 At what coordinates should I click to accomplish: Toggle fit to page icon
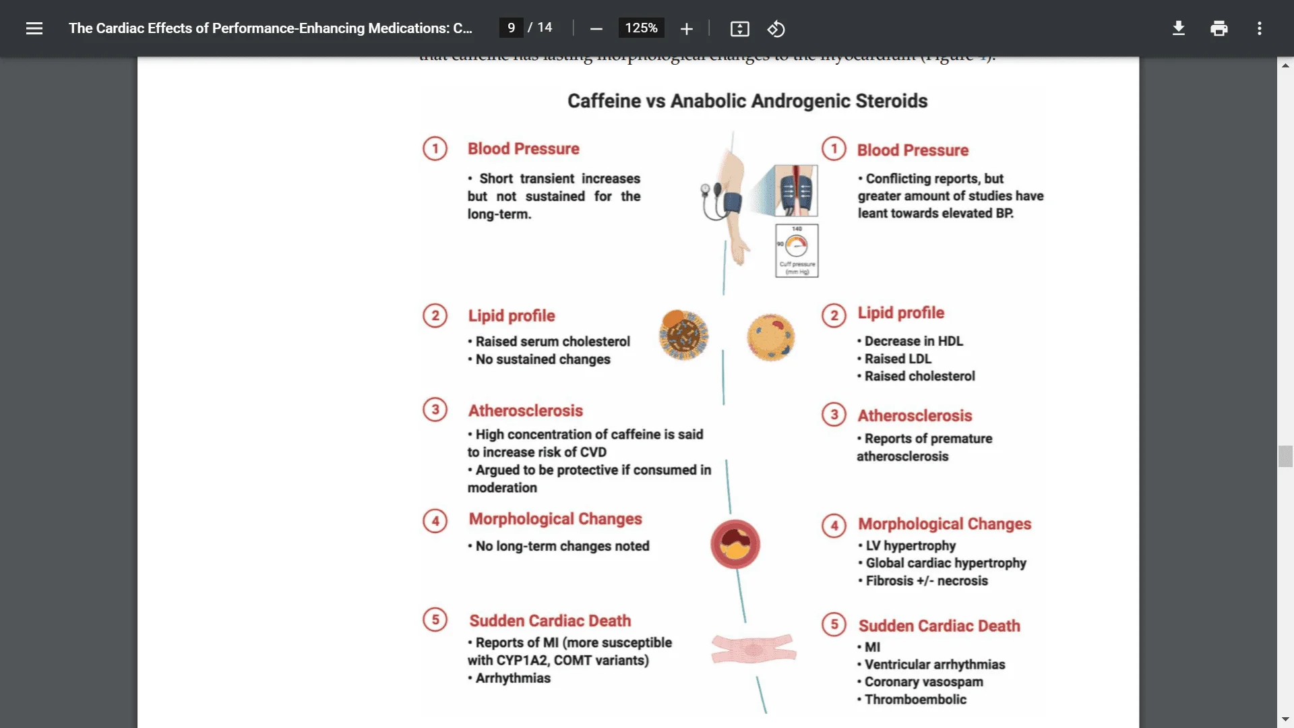(x=739, y=28)
